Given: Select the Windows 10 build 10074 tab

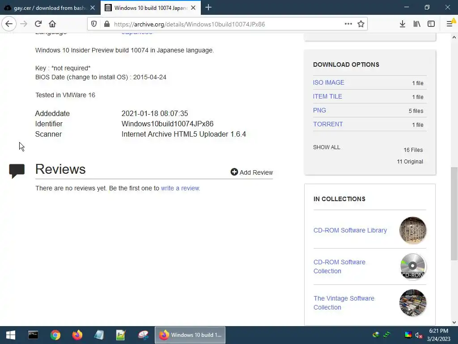Looking at the screenshot, I should 150,8.
